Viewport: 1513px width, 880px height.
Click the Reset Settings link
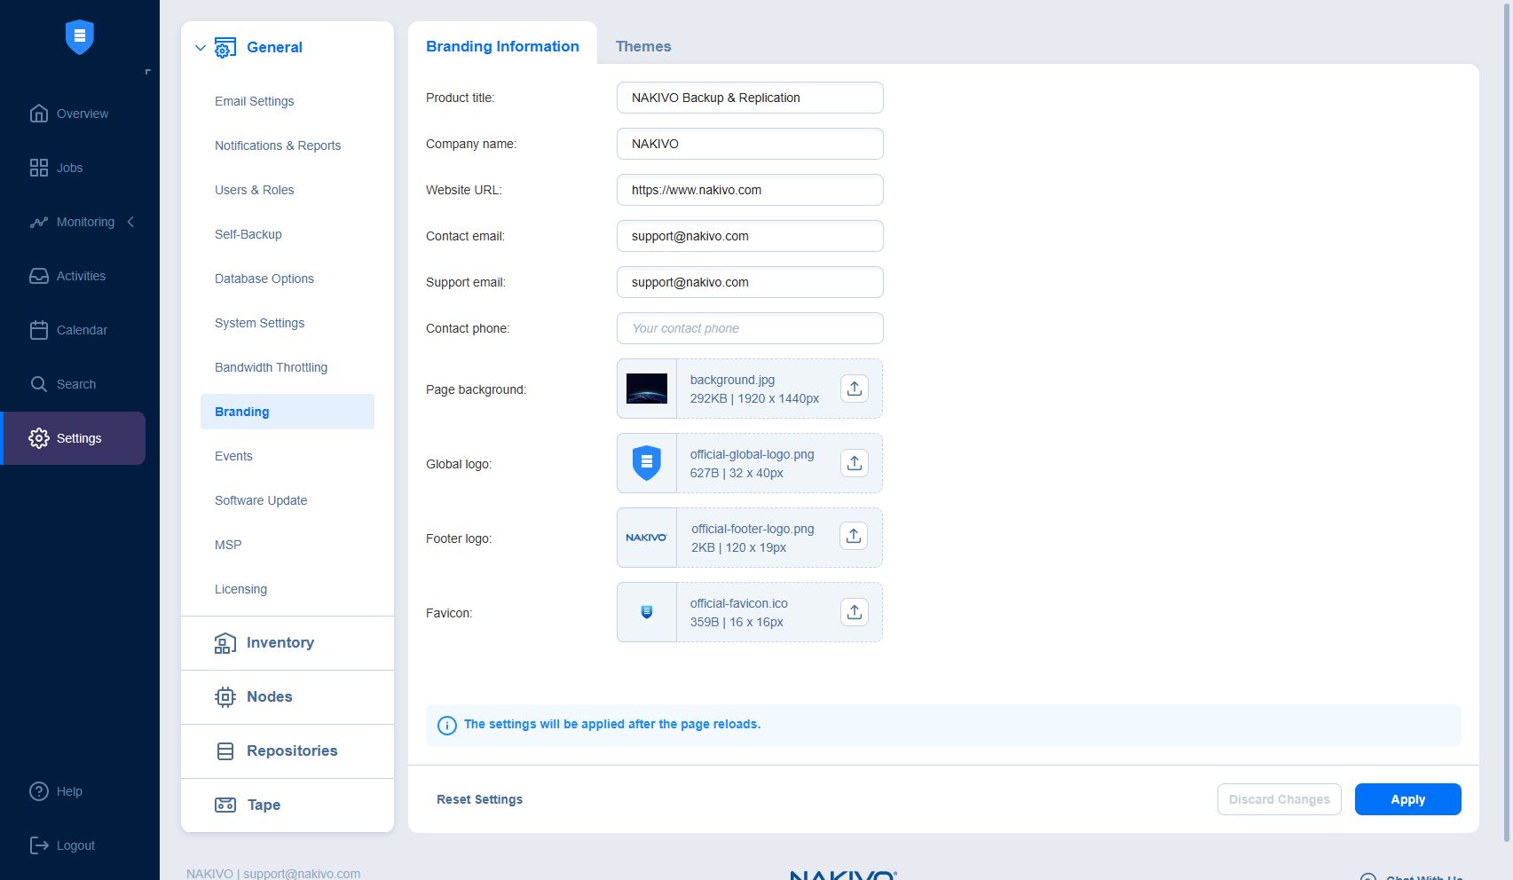[x=479, y=799]
